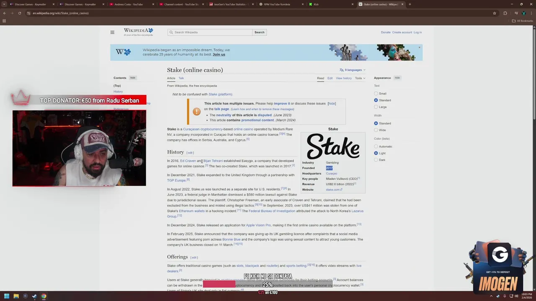
Task: Edit the Offerings section
Action: point(194,258)
